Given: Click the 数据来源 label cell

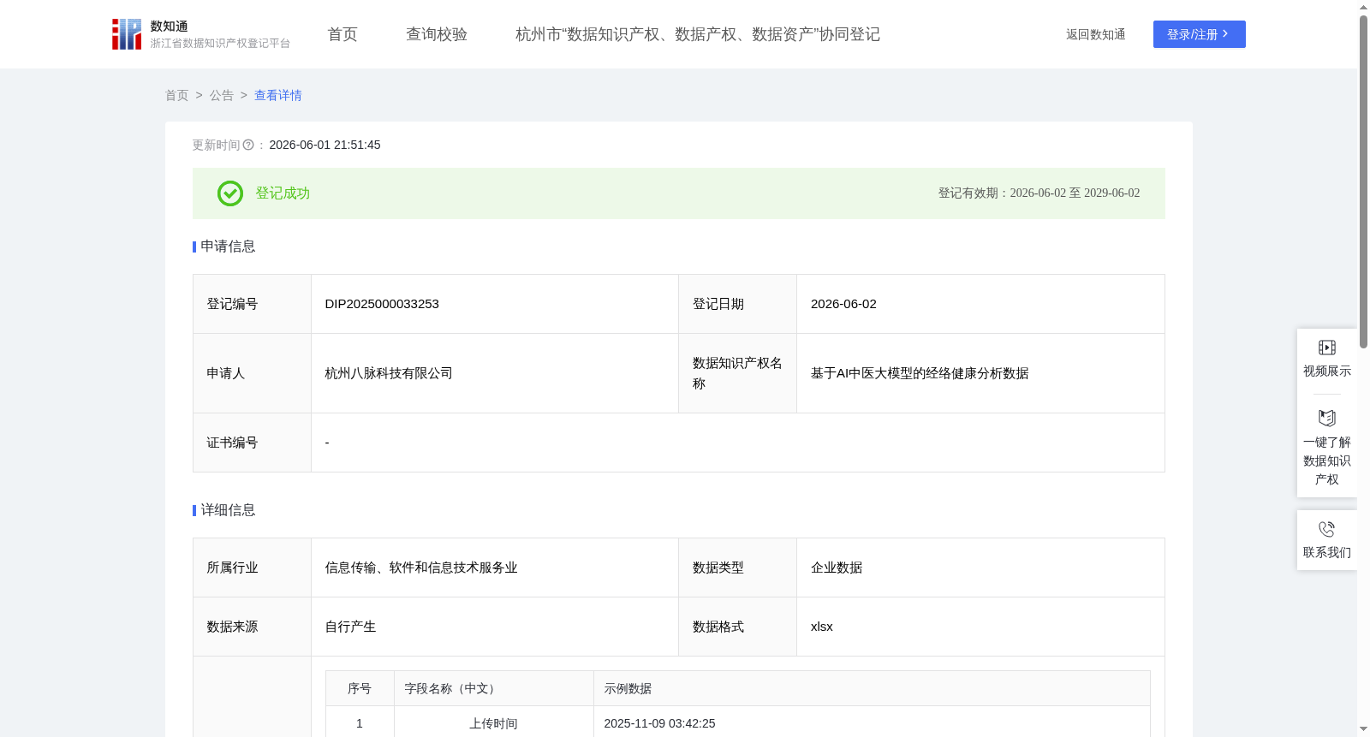Looking at the screenshot, I should tap(253, 627).
